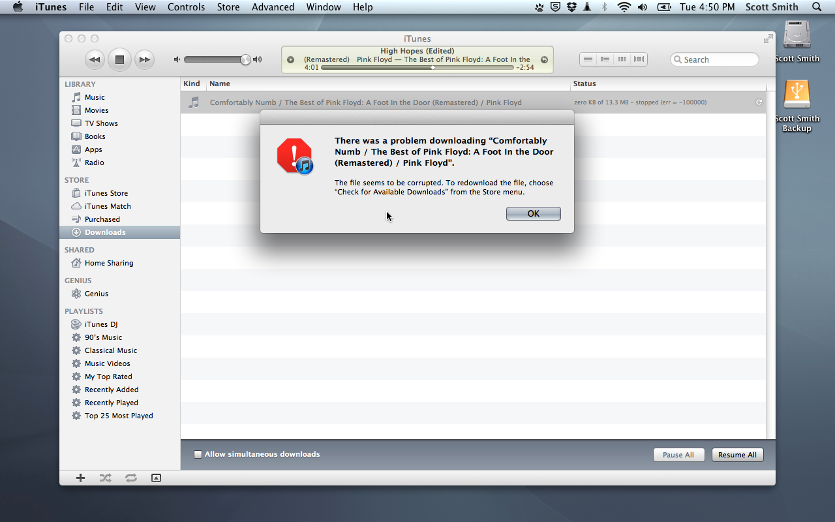Select Scott Smith Backup drive on desktop
This screenshot has width=835, height=522.
coord(797,106)
